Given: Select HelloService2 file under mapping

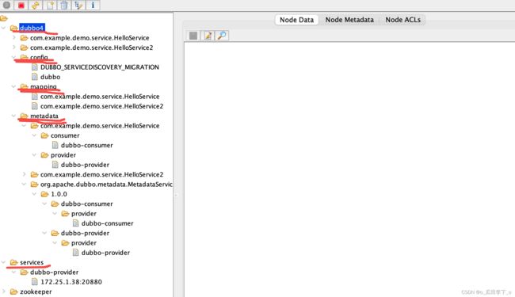Looking at the screenshot, I should tap(102, 106).
